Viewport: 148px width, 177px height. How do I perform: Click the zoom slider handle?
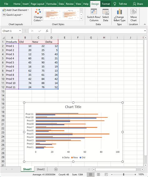(124, 174)
